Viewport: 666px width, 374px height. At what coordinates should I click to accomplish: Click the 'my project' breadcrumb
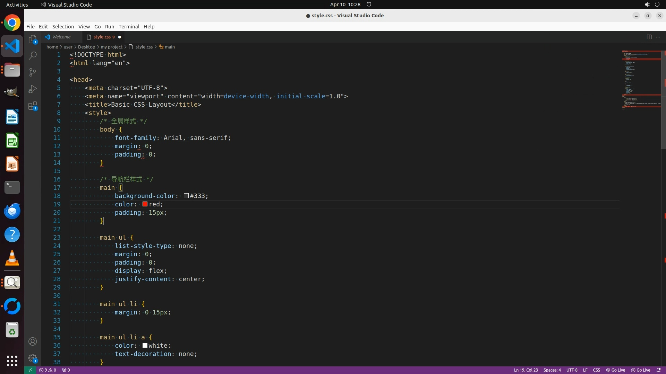pyautogui.click(x=111, y=47)
